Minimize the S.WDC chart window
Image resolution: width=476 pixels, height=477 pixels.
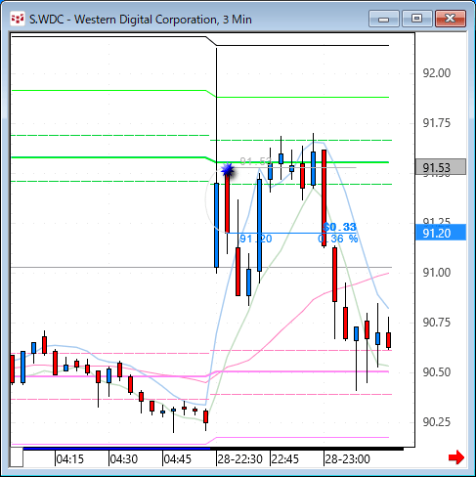coord(383,19)
